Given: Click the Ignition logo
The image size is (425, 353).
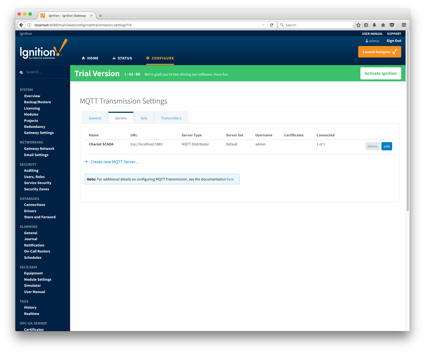Looking at the screenshot, I should tap(43, 49).
